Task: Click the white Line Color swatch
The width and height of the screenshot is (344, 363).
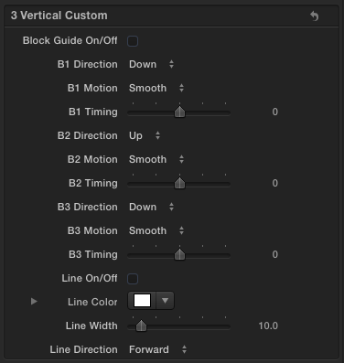Action: coord(142,301)
